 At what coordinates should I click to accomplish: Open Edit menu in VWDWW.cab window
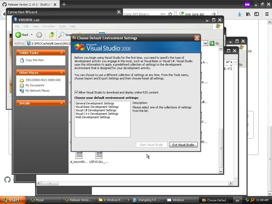(x=26, y=26)
